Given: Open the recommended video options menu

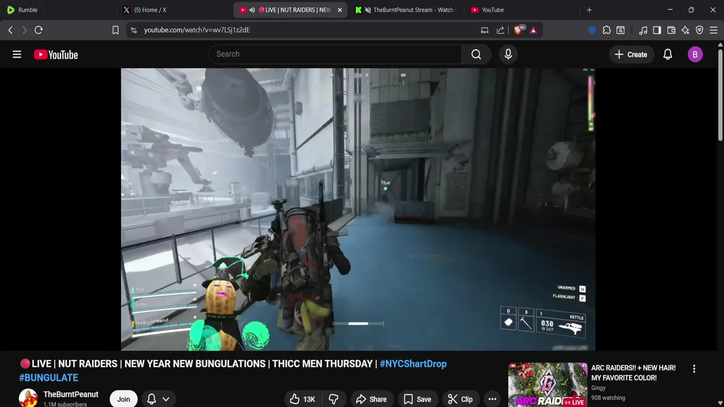Looking at the screenshot, I should pyautogui.click(x=694, y=369).
